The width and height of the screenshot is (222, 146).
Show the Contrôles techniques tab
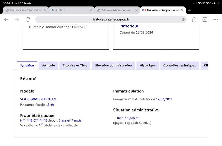coord(180,66)
